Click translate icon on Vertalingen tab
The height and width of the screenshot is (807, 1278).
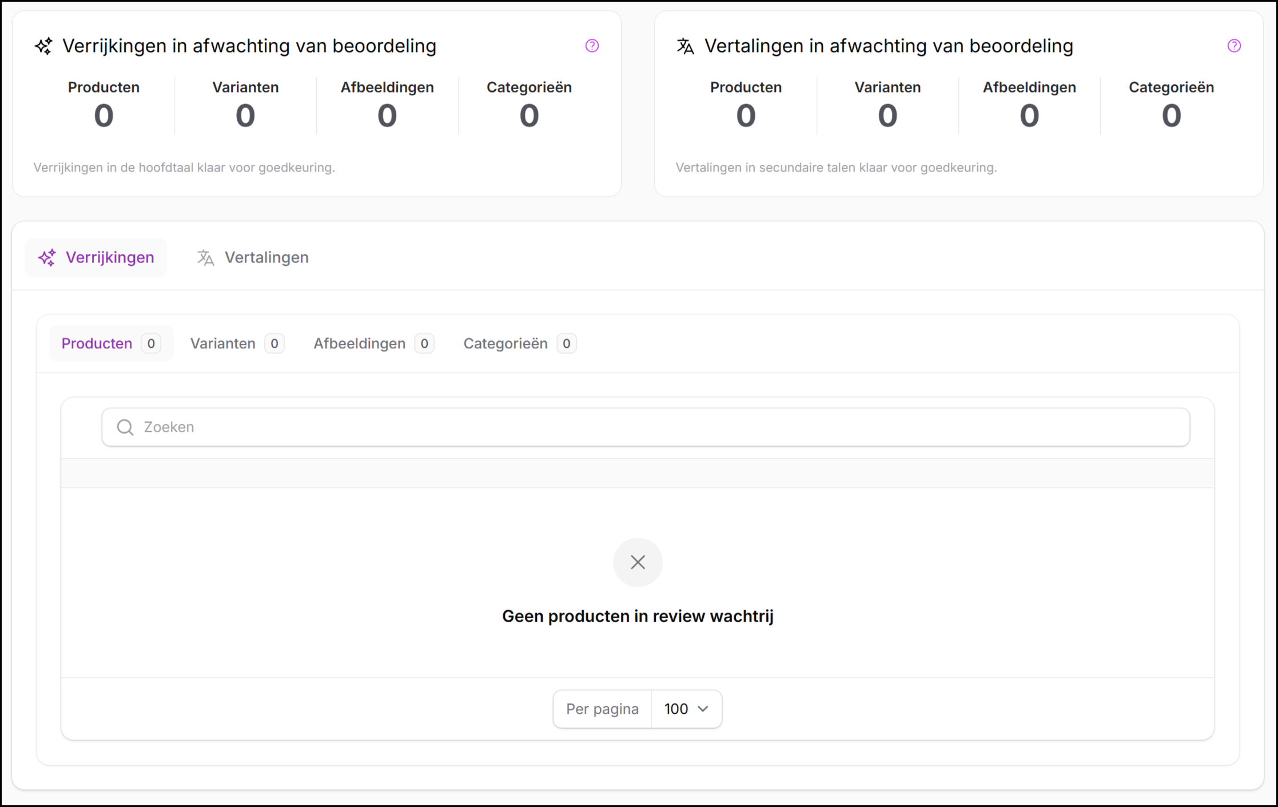[205, 257]
